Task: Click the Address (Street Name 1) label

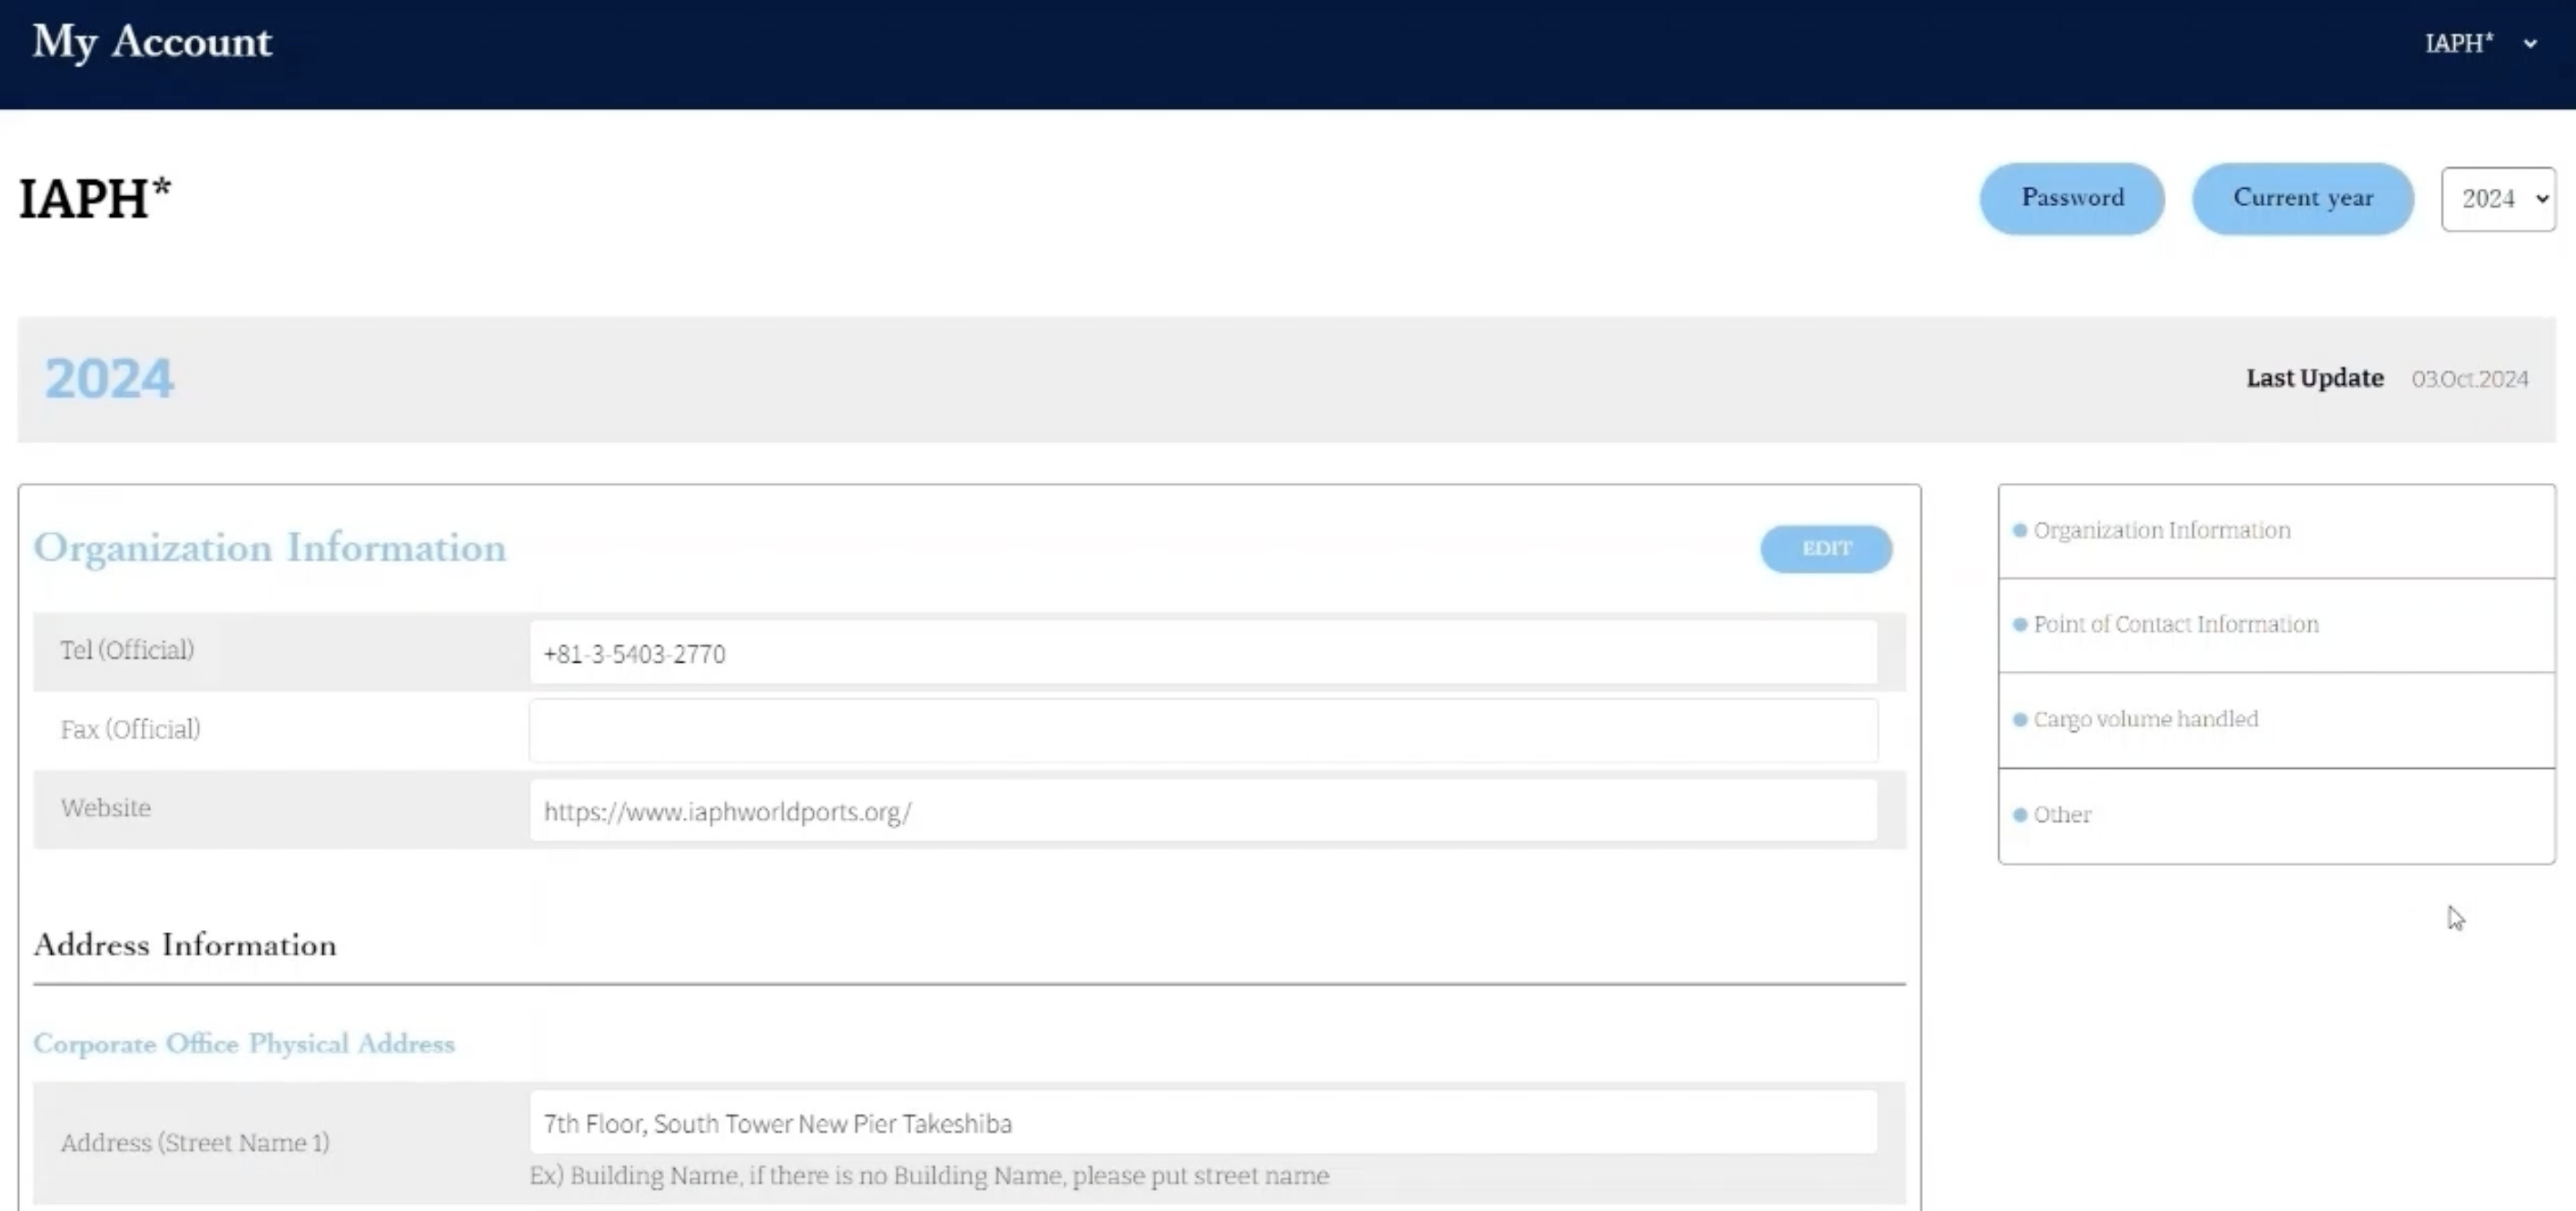Action: pos(195,1143)
